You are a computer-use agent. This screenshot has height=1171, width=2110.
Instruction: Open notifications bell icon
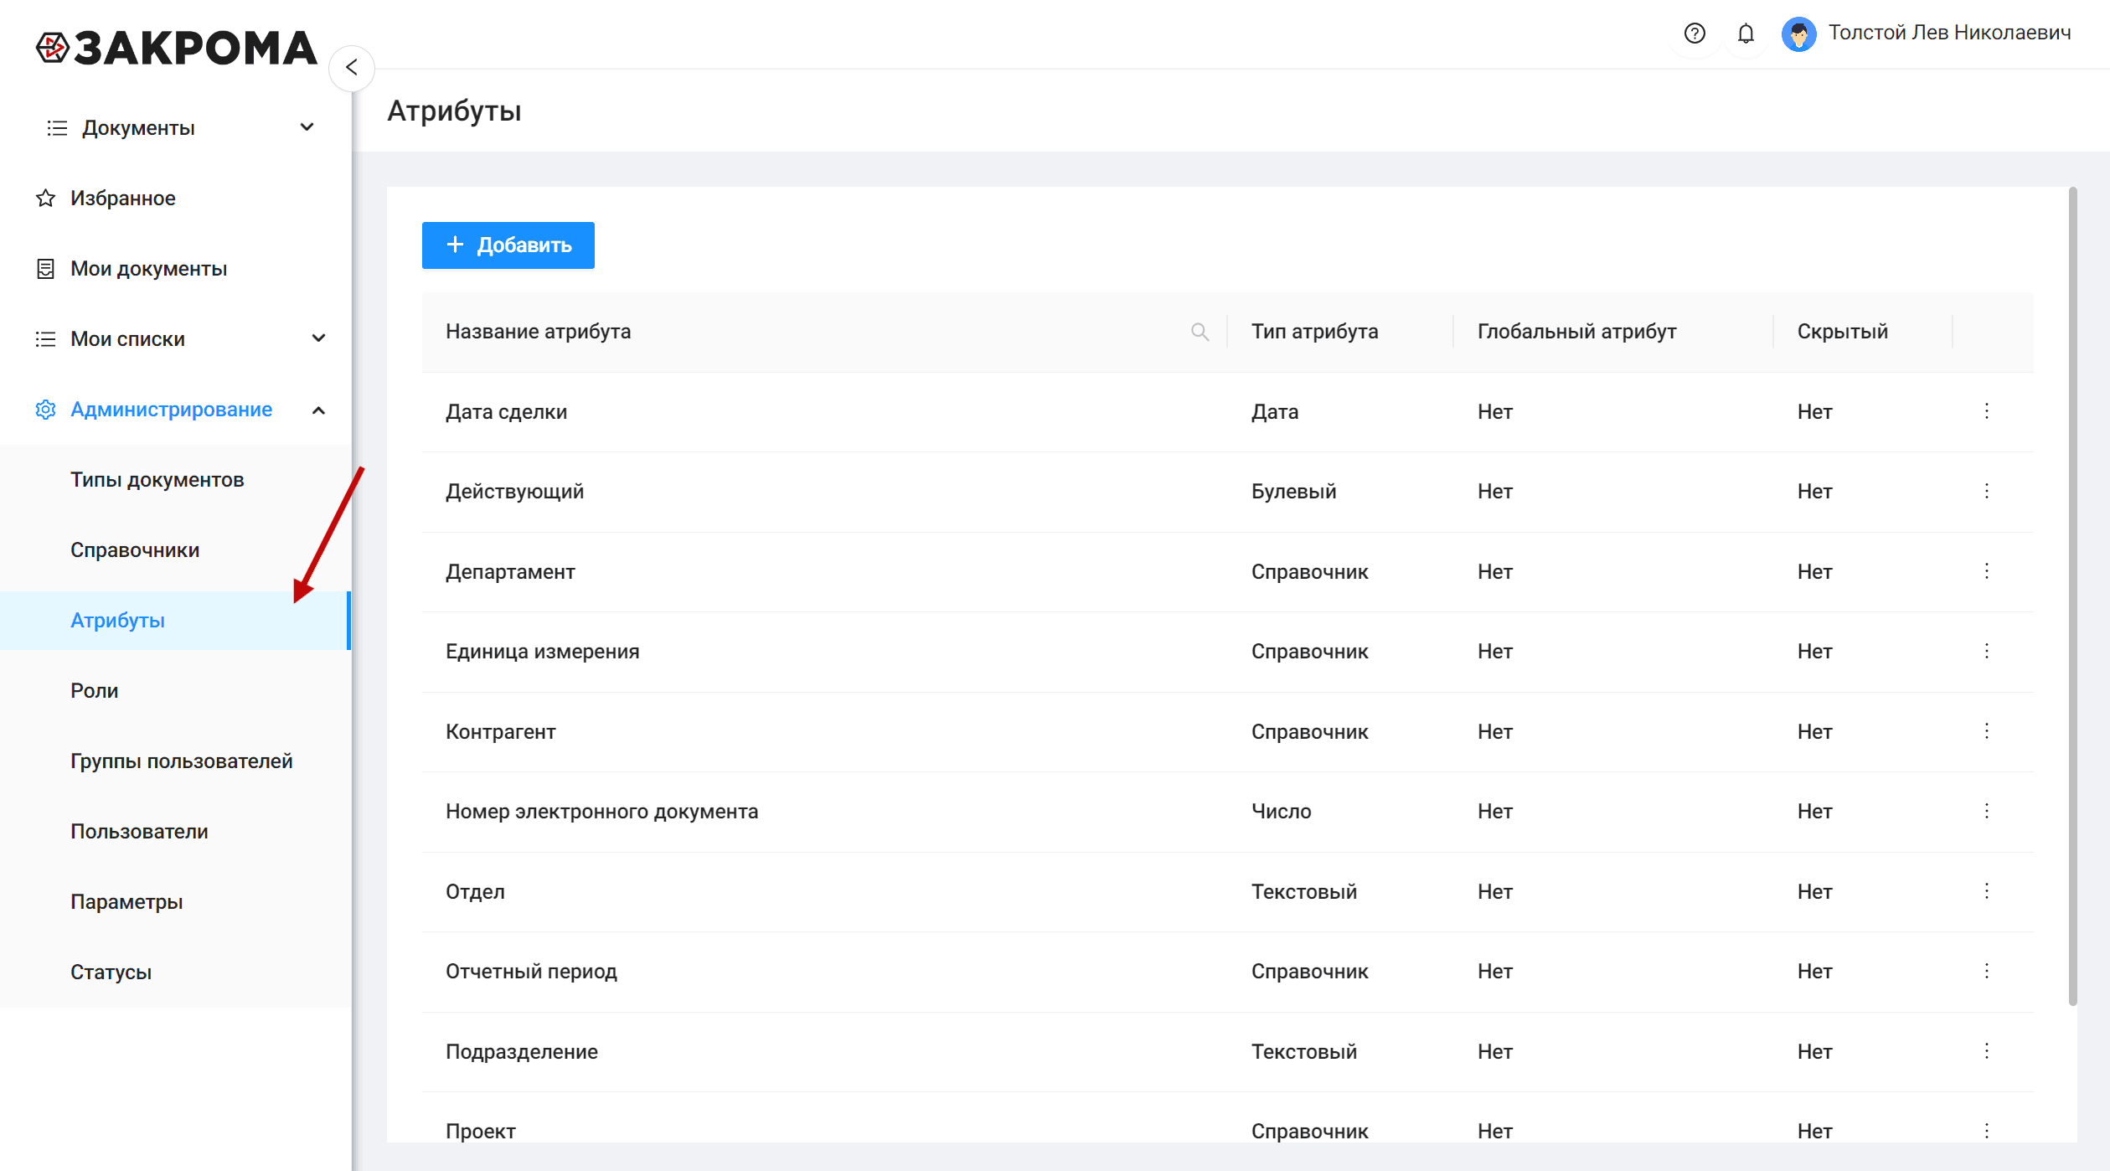pos(1746,34)
